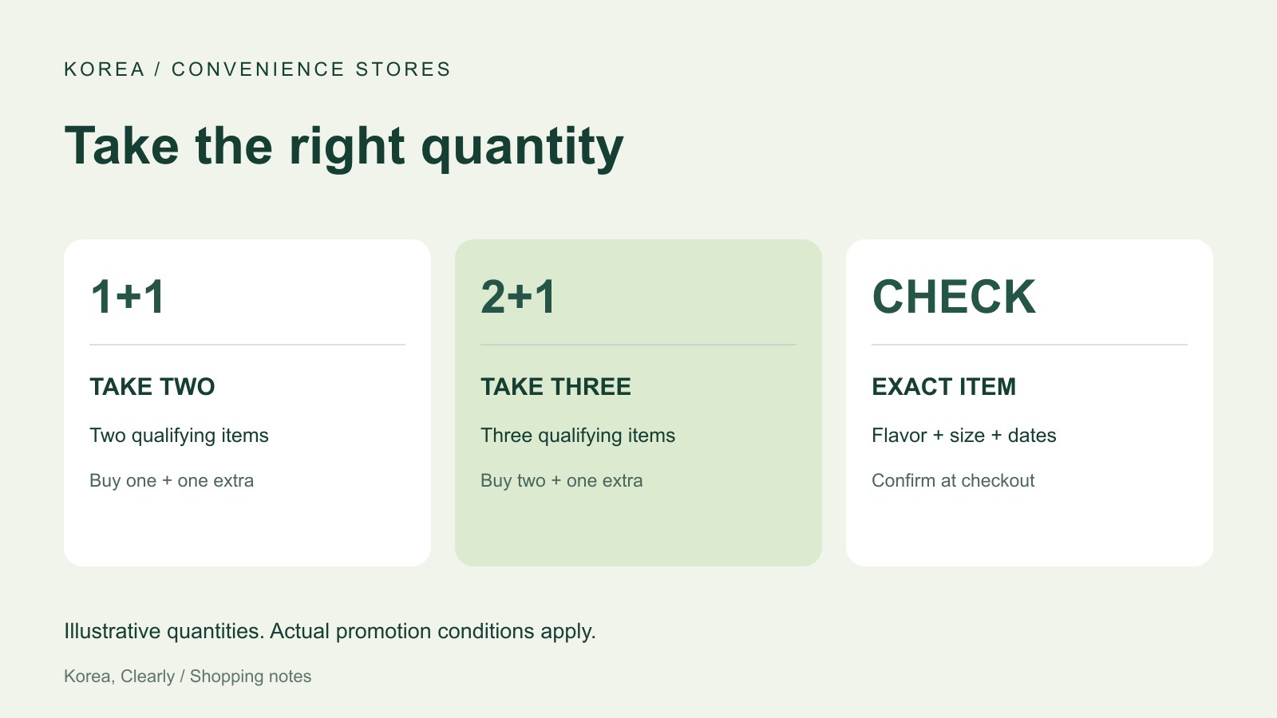The image size is (1277, 718).
Task: Click 'Two qualifying items' text
Action: point(179,436)
